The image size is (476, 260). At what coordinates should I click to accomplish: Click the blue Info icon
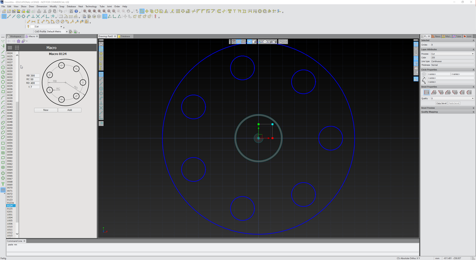pyautogui.click(x=76, y=11)
